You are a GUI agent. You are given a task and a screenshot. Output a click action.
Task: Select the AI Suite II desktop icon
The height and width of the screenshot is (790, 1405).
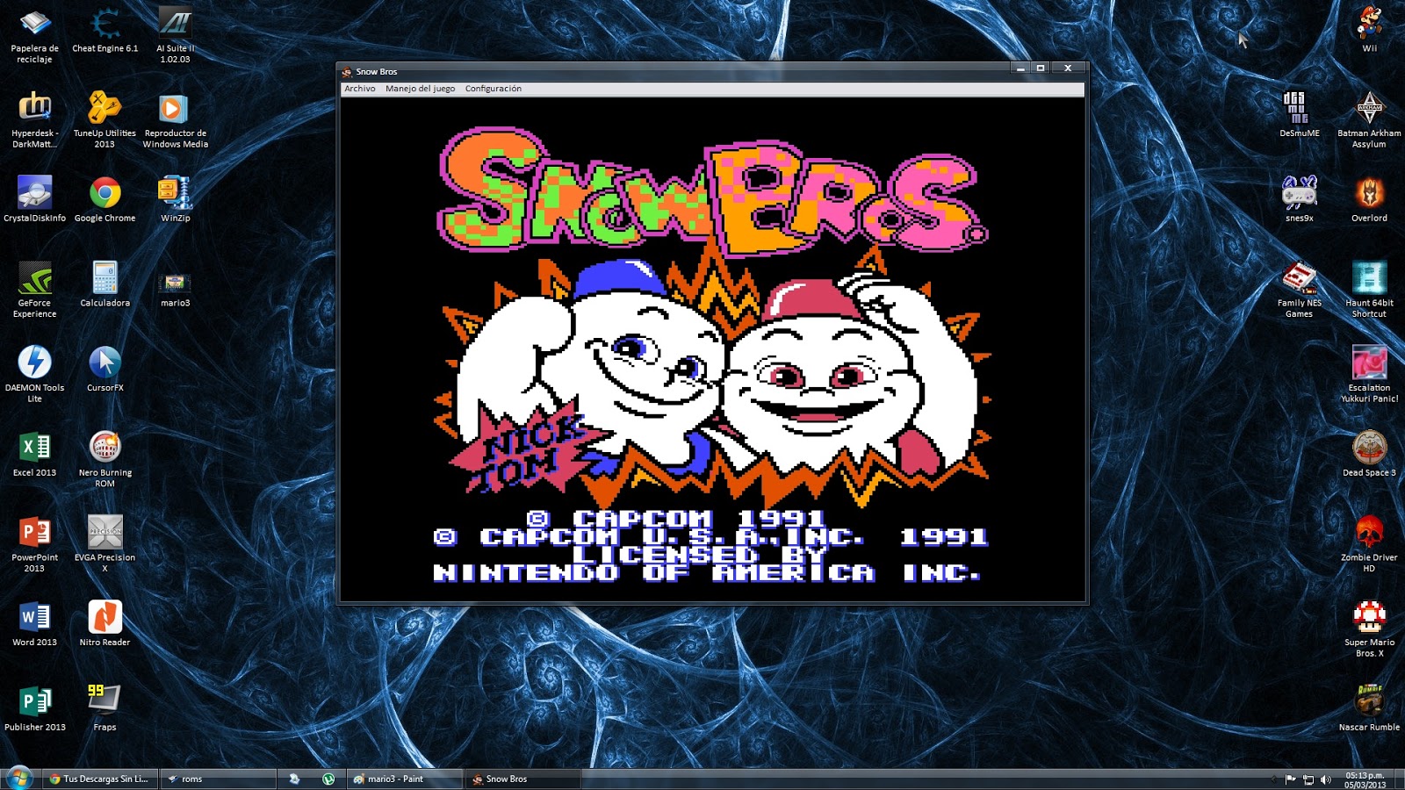pos(176,35)
